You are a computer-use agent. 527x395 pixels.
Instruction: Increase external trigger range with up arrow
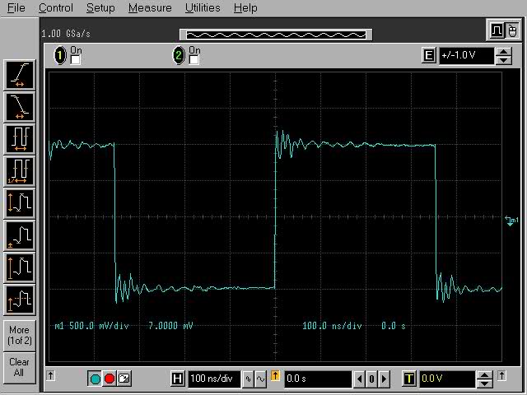point(503,52)
